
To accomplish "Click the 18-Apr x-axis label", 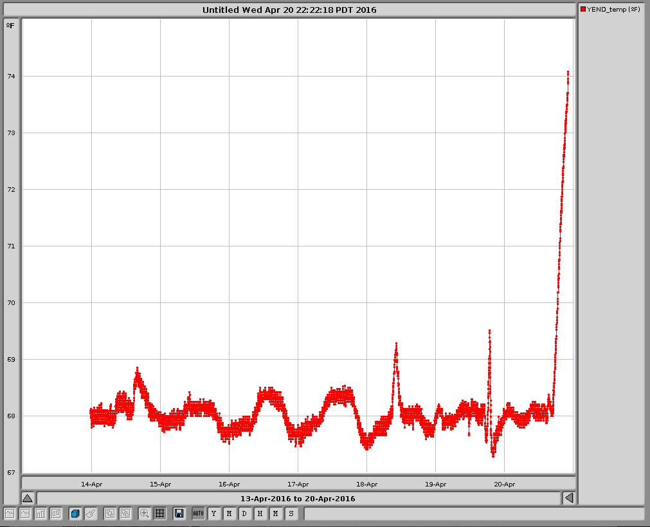I will [x=367, y=485].
